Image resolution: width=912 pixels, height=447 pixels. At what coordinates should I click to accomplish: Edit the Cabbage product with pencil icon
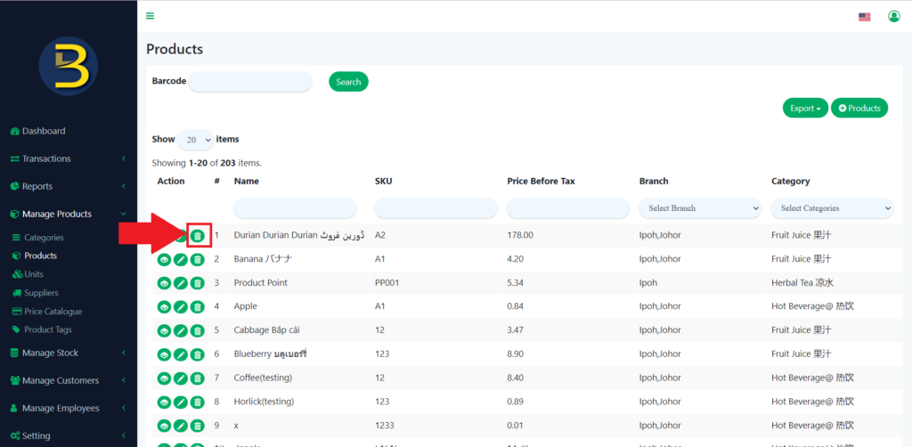(x=181, y=330)
